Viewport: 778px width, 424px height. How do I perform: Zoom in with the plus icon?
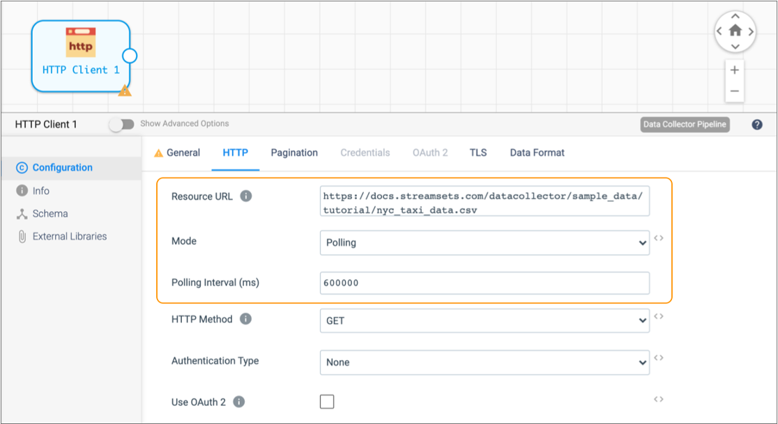tap(734, 70)
